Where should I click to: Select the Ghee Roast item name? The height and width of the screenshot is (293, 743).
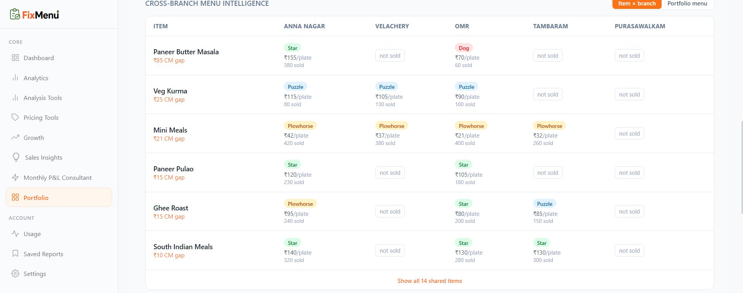coord(171,208)
